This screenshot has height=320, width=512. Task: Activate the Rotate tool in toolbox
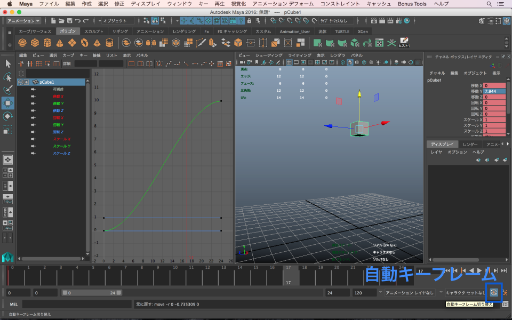pyautogui.click(x=8, y=117)
